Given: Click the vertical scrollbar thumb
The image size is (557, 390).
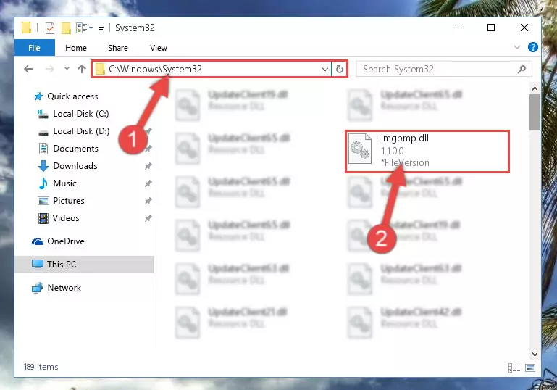Looking at the screenshot, I should (535, 112).
